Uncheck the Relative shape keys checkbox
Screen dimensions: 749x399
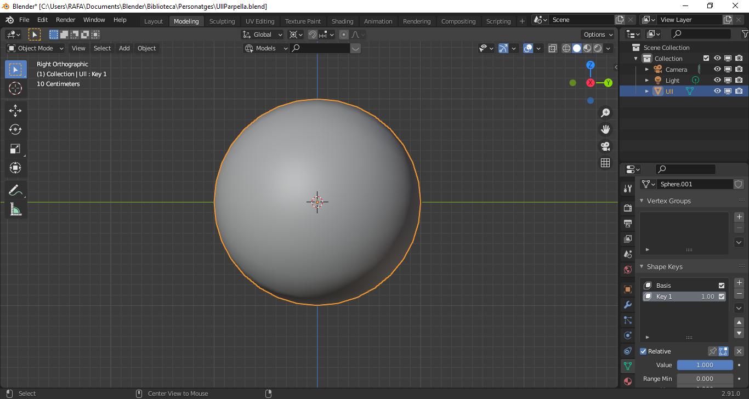644,351
